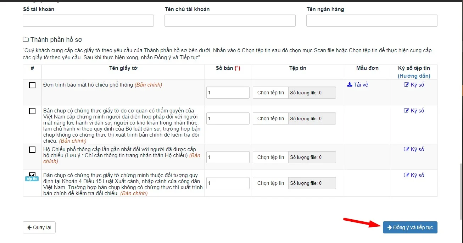This screenshot has width=463, height=243.
Task: Click Chọn tệp tin for Hộ Chiếu phổ thông
Action: click(270, 157)
